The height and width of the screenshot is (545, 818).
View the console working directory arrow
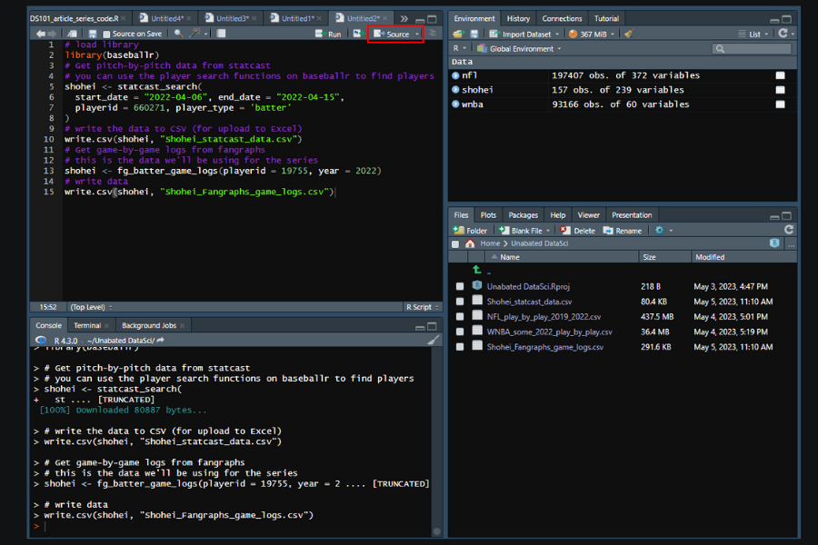pos(160,340)
